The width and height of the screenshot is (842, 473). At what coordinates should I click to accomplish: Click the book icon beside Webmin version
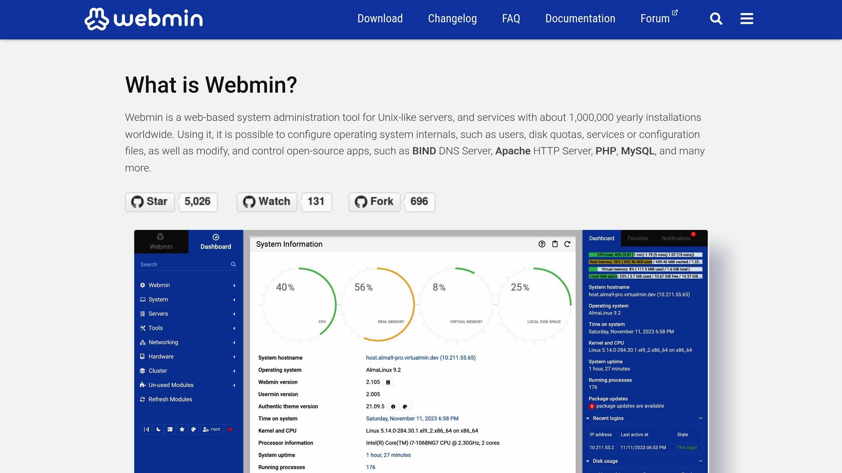point(388,382)
